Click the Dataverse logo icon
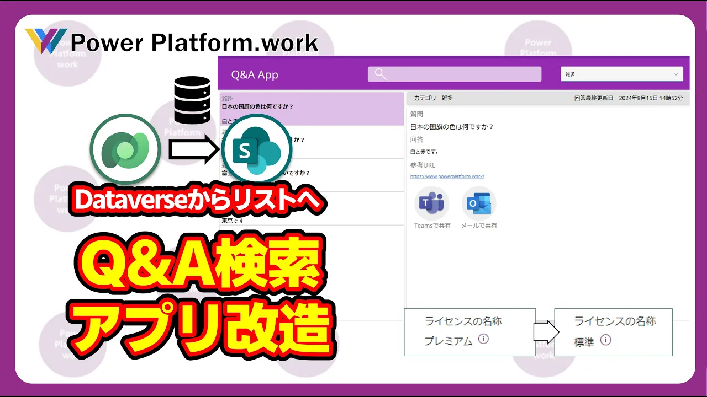Viewport: 707px width, 397px height. pos(125,149)
